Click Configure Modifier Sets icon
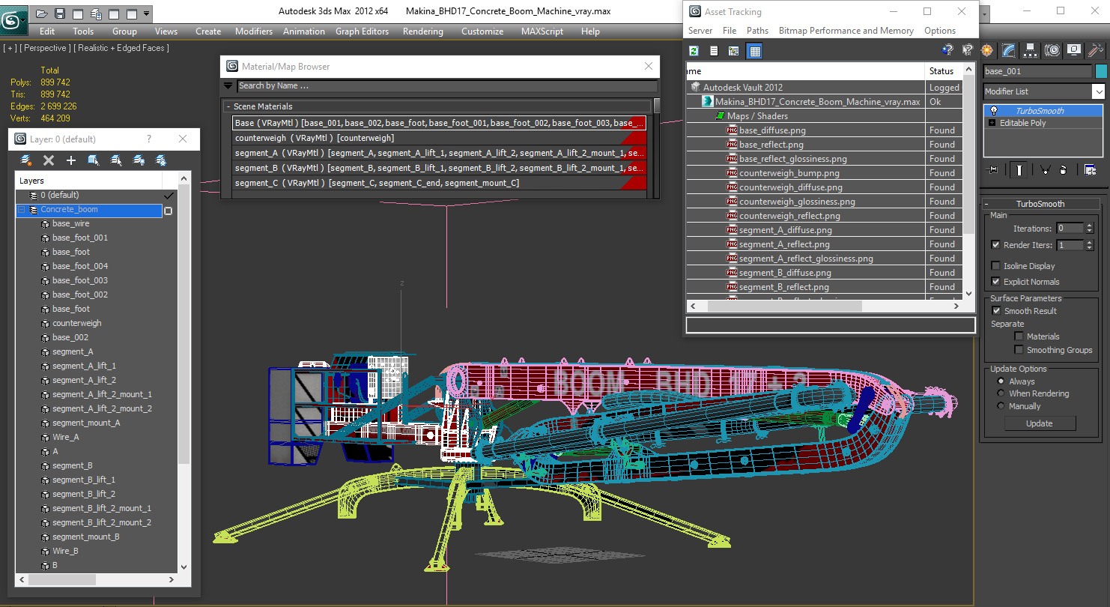The width and height of the screenshot is (1110, 607). 1090,170
